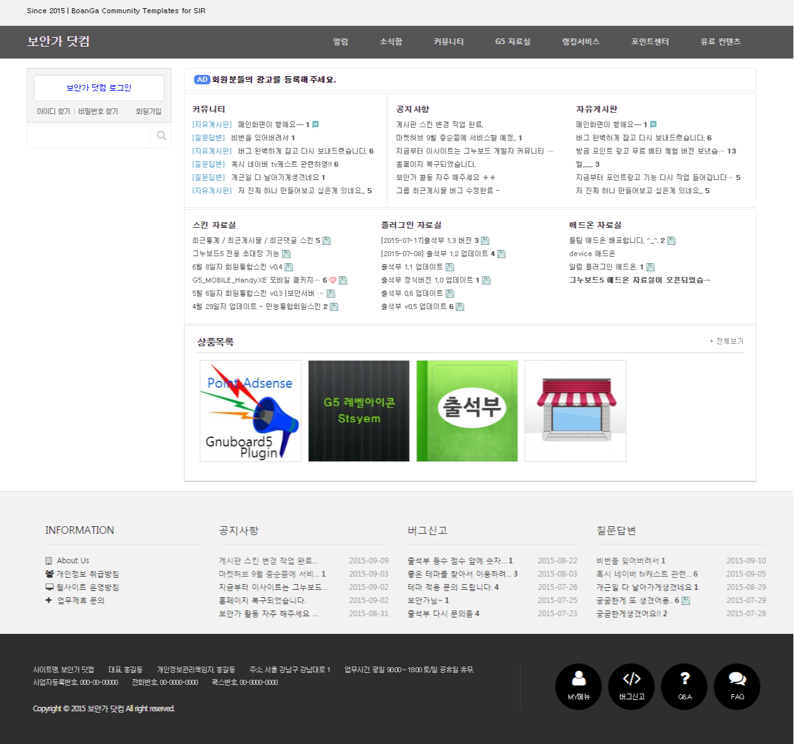Expand product list with 전체보기
The width and height of the screenshot is (794, 744).
point(727,341)
